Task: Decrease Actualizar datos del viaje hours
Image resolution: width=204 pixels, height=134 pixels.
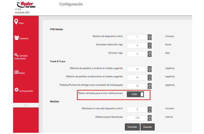Action: click(150, 47)
